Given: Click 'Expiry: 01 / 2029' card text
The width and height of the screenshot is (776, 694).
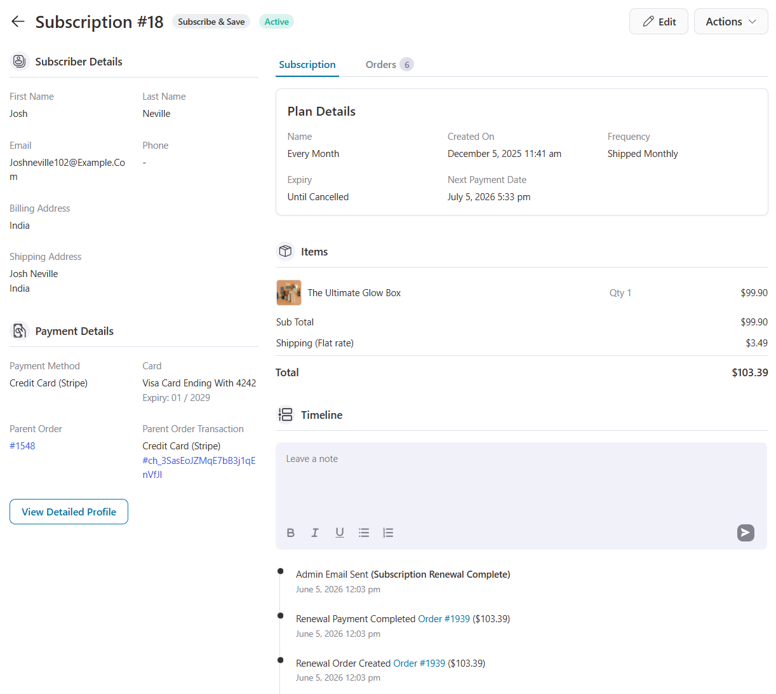Looking at the screenshot, I should [177, 398].
